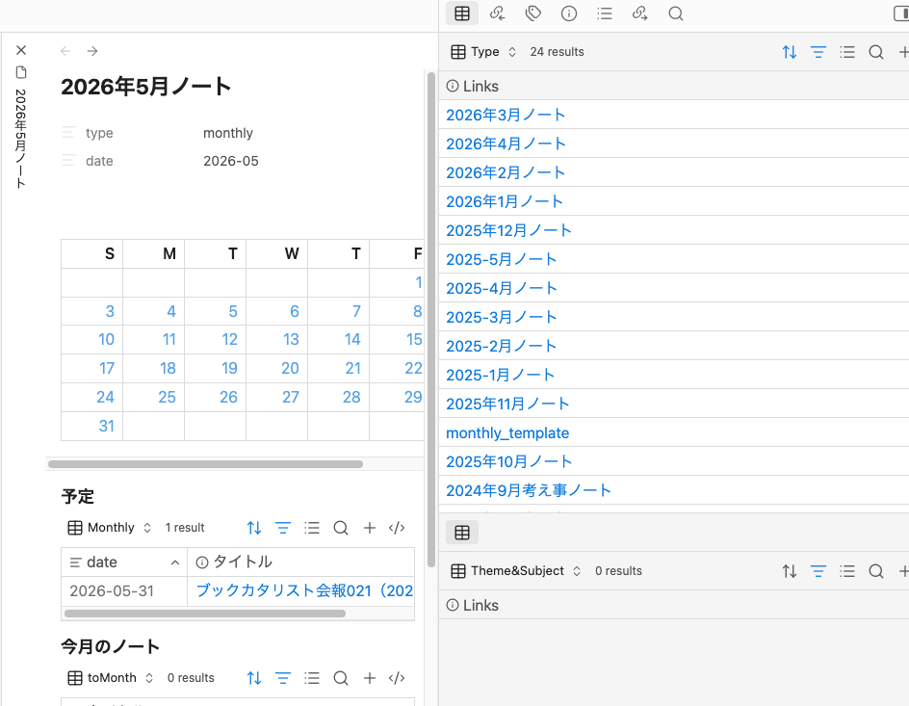Viewport: 909px width, 706px height.
Task: Open the 2026年3月ノート link
Action: [x=506, y=115]
